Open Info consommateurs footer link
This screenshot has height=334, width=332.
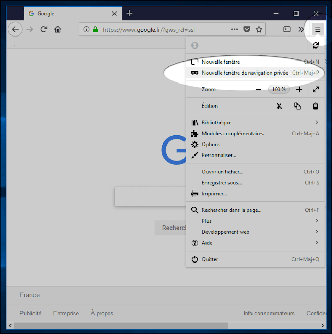269,313
